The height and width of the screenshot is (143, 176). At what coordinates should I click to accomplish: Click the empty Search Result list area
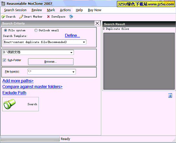[x=139, y=61]
